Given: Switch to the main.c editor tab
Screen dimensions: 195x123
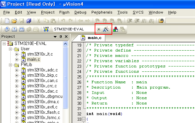Looking at the screenshot, I should (x=91, y=38).
